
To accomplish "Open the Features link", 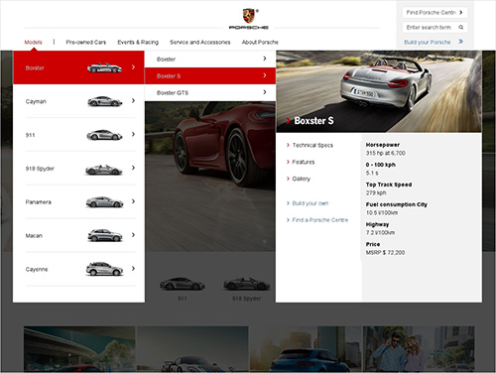I will point(304,162).
